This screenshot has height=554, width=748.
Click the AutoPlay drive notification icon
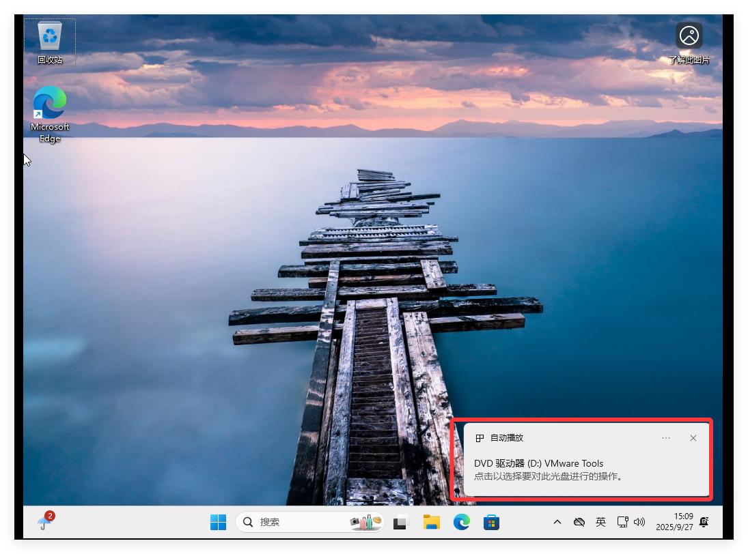[478, 438]
